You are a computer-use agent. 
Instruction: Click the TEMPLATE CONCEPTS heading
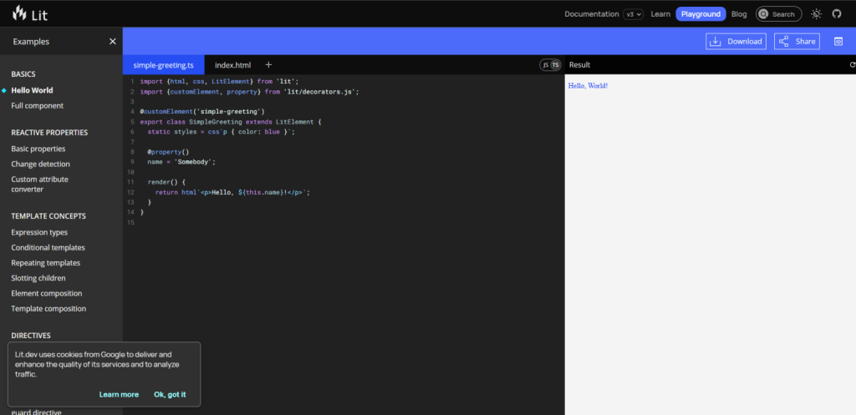coord(48,216)
